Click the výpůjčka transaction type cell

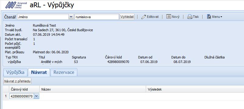point(14,62)
